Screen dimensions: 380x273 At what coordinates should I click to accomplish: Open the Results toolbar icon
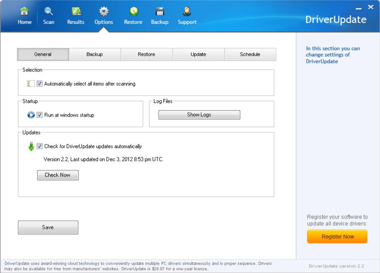tap(76, 12)
